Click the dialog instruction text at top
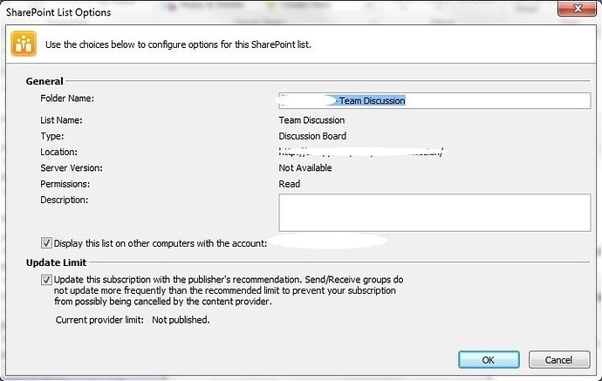Image resolution: width=602 pixels, height=381 pixels. click(x=178, y=44)
